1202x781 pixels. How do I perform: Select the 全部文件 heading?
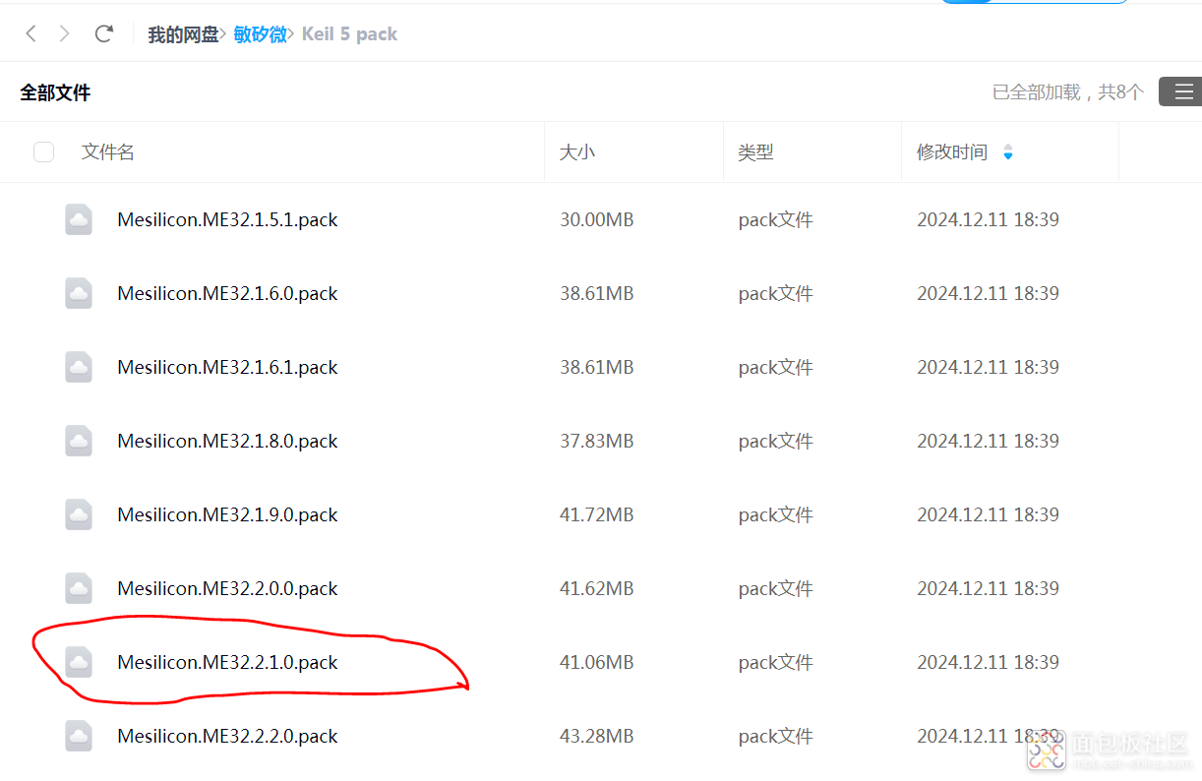55,92
